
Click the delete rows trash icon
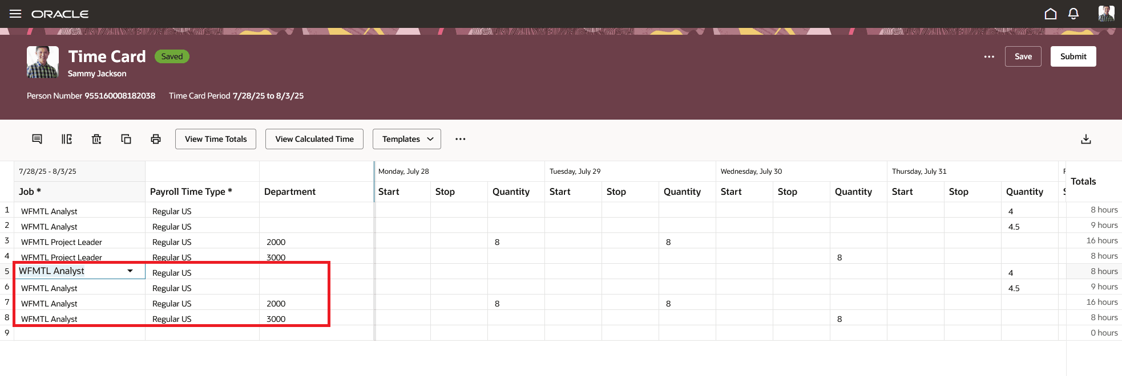96,139
